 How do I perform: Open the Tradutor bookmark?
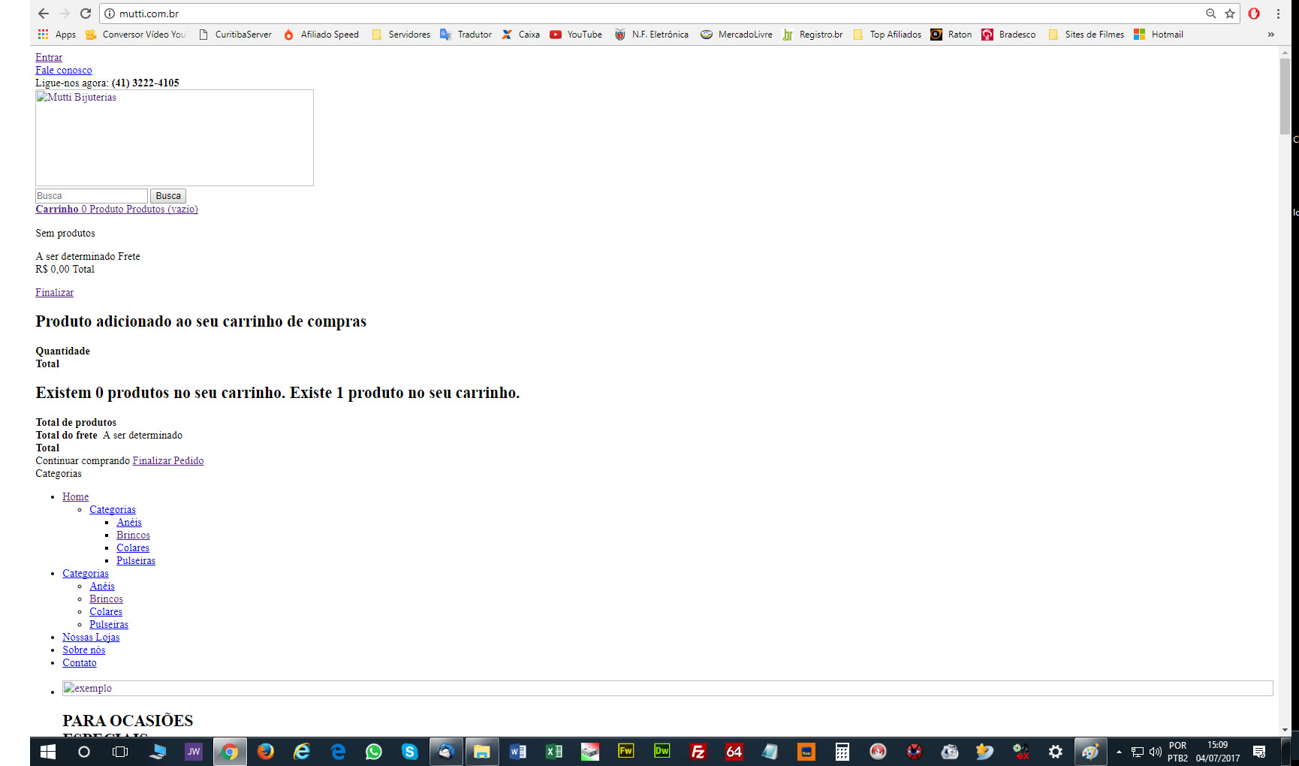466,35
